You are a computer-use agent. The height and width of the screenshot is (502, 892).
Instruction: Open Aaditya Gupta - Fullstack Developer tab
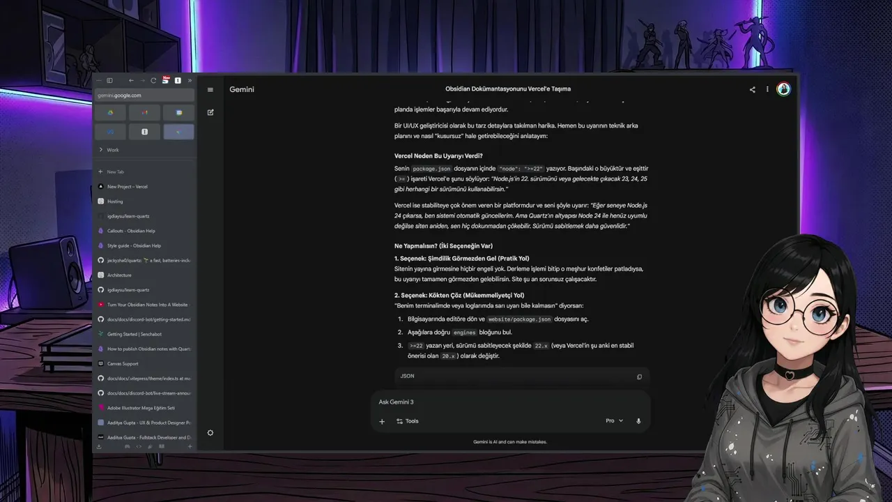(x=145, y=437)
